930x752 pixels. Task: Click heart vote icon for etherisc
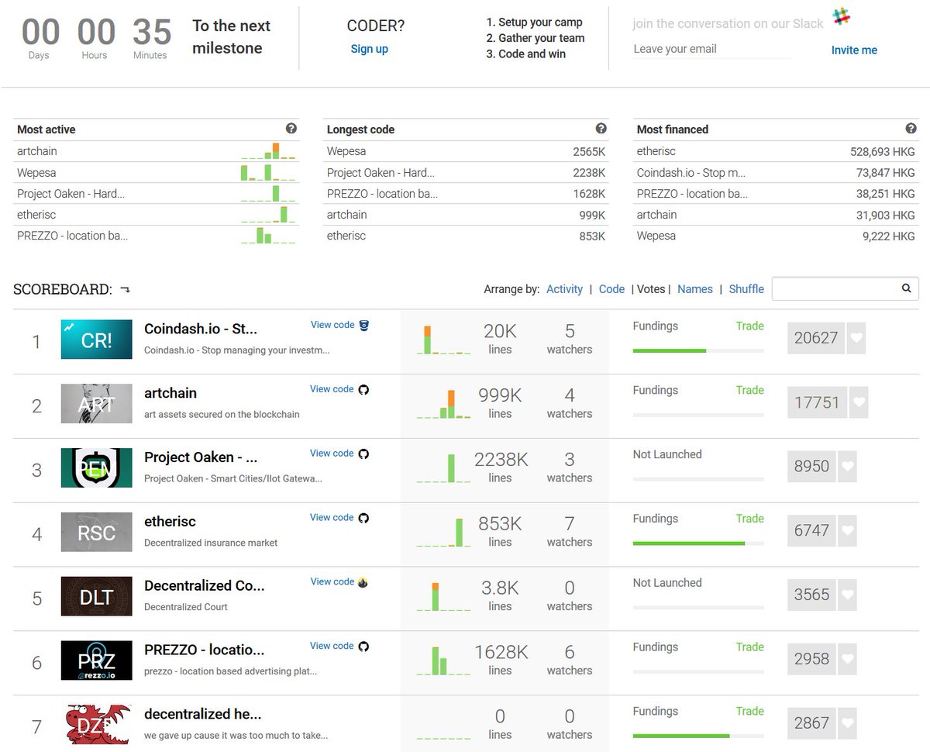point(848,531)
